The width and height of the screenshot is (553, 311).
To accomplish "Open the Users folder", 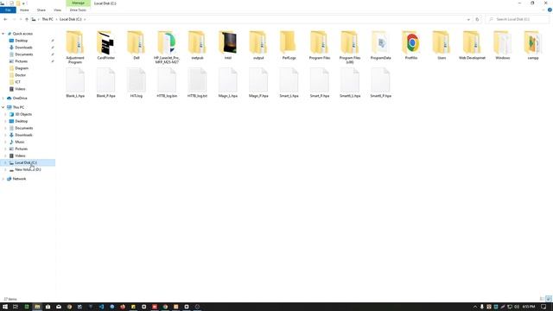I will (442, 45).
